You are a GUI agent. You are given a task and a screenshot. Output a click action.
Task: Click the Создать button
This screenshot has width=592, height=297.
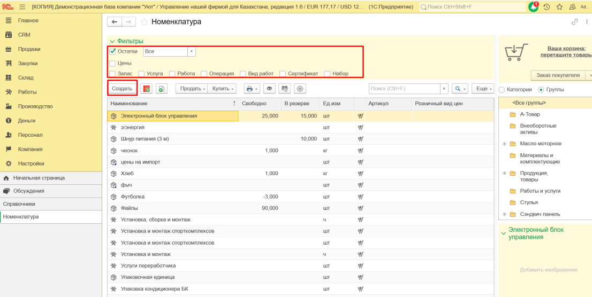(122, 89)
